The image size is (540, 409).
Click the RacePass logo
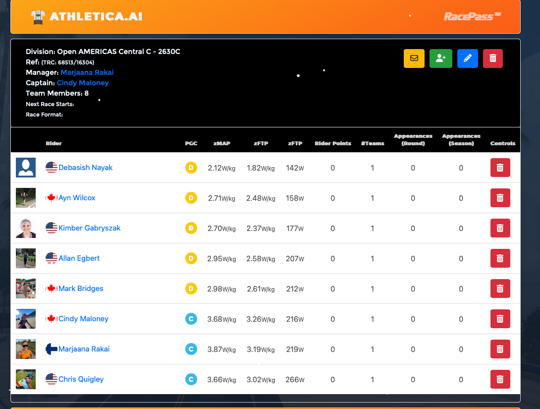pyautogui.click(x=472, y=16)
